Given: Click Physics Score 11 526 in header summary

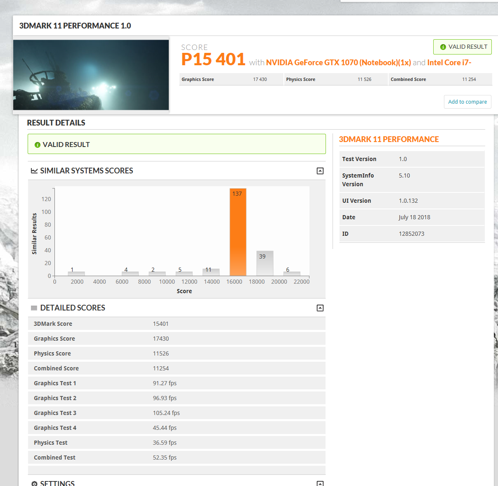Looking at the screenshot, I should point(336,79).
